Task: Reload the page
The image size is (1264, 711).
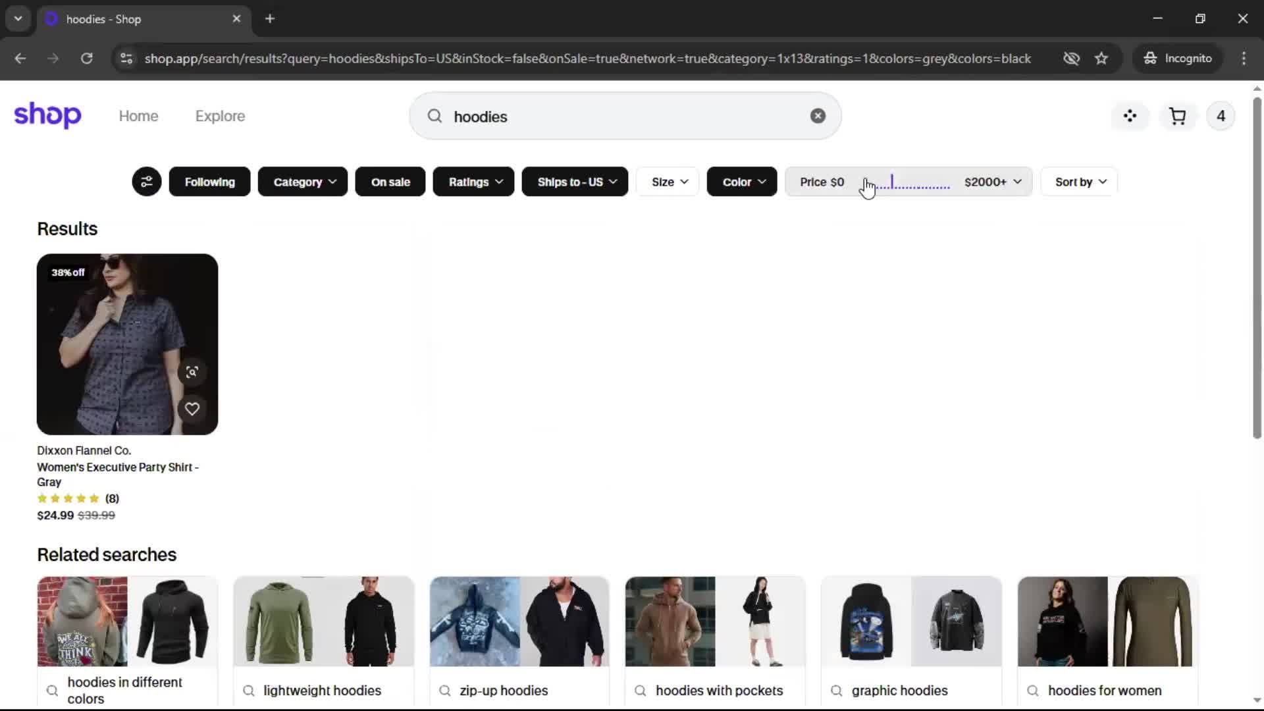Action: (x=86, y=59)
